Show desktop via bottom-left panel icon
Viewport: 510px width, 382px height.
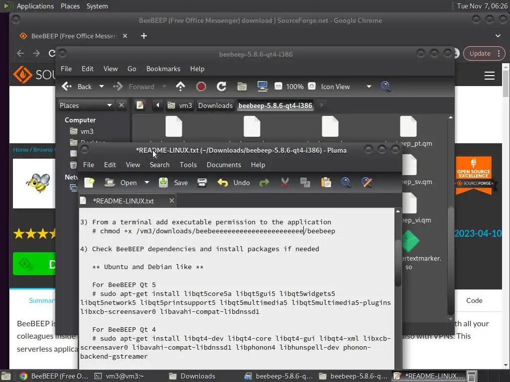[x=6, y=376]
